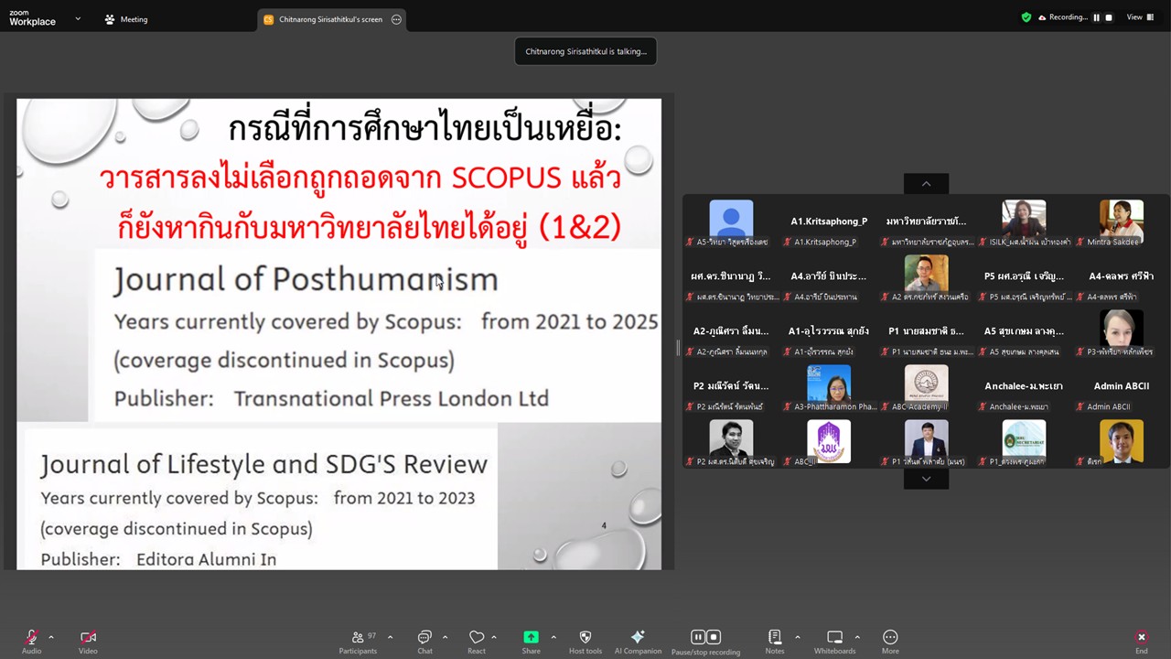Show next page of gallery participants
Viewport: 1171px width, 659px height.
(926, 479)
